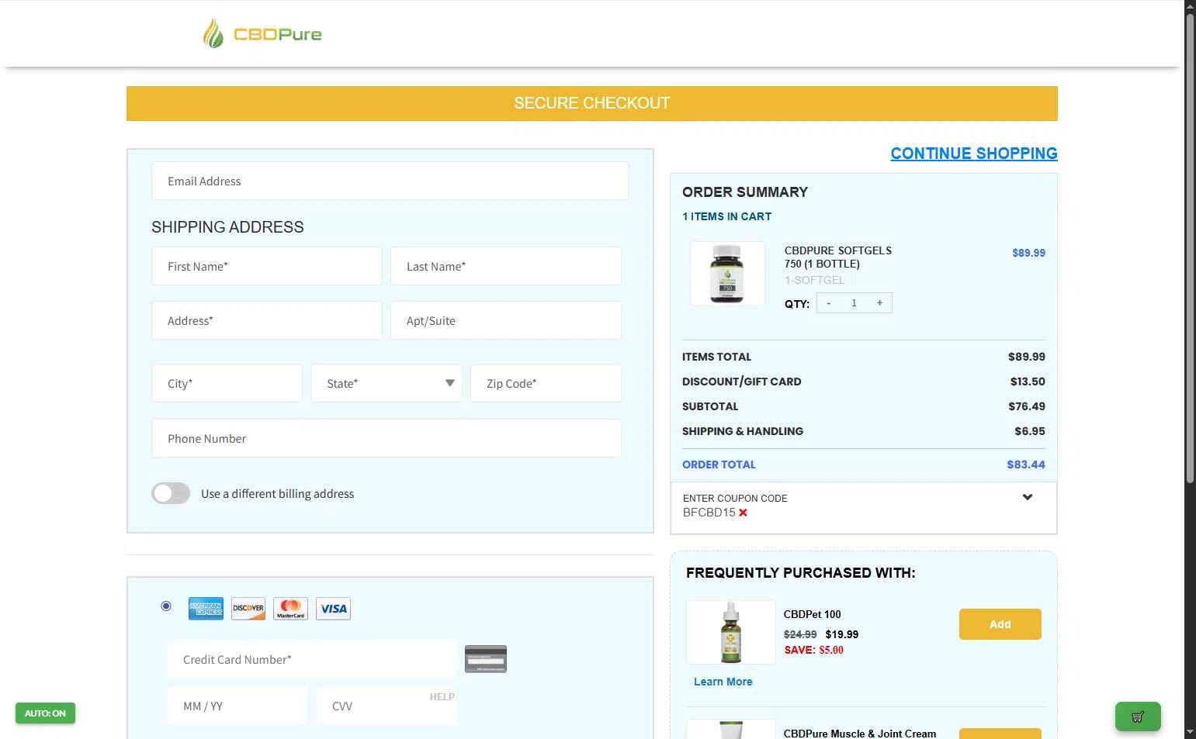Click the American Express card icon
The width and height of the screenshot is (1196, 739).
(206, 609)
